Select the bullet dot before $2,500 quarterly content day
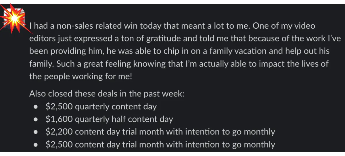This screenshot has width=345, height=156. [x=36, y=107]
